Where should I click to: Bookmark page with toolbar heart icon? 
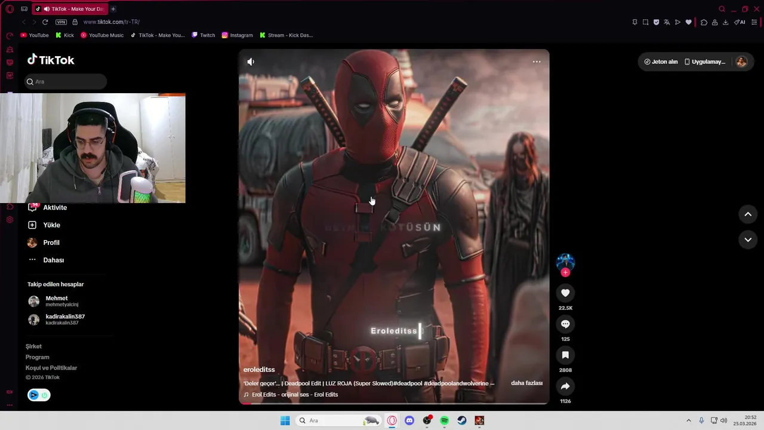click(688, 22)
